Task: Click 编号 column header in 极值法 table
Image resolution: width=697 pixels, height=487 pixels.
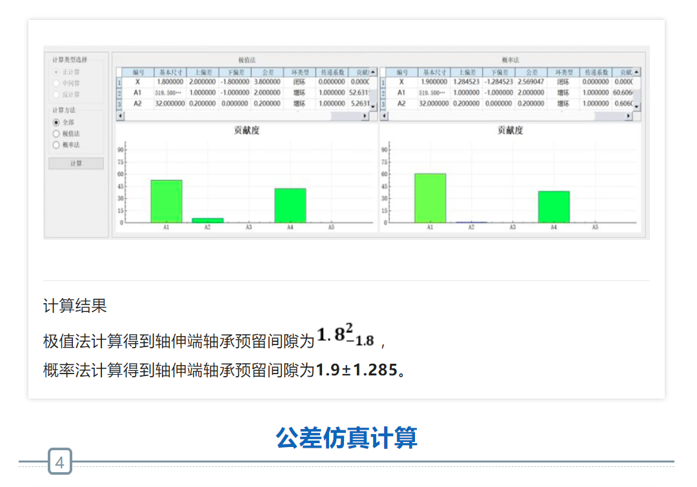Action: 138,72
